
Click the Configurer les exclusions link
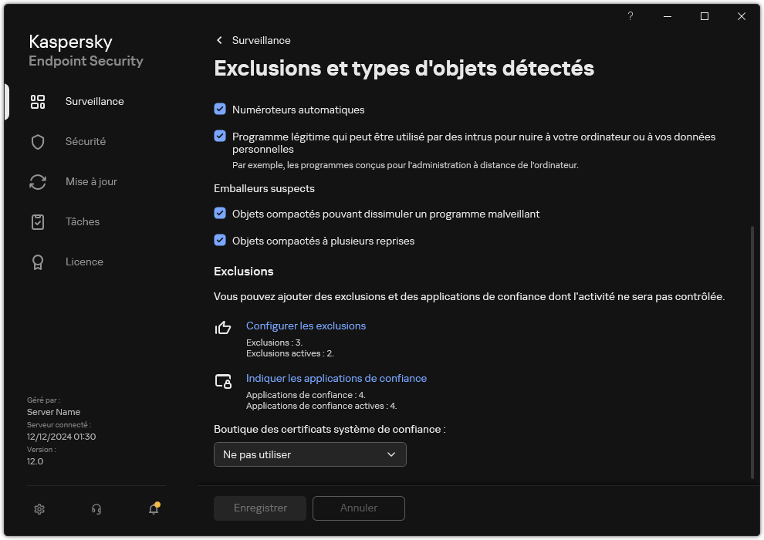(306, 326)
